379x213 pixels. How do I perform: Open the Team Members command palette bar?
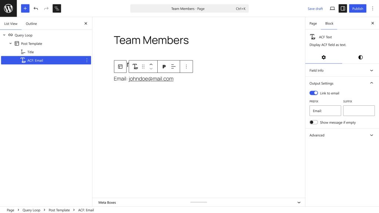189,9
